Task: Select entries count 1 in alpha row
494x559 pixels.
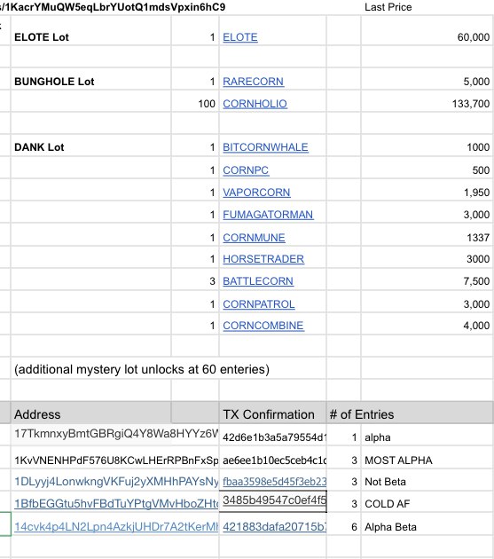Action: pos(343,435)
